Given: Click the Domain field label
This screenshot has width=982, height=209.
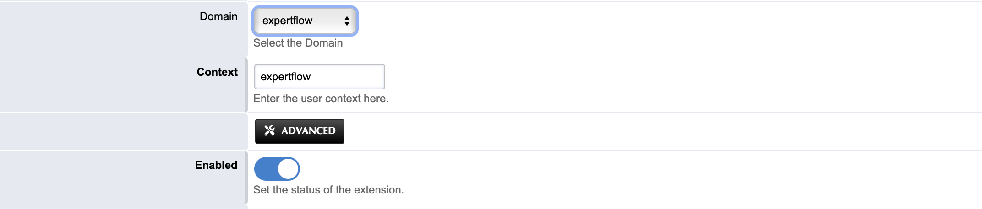Looking at the screenshot, I should pyautogui.click(x=218, y=16).
